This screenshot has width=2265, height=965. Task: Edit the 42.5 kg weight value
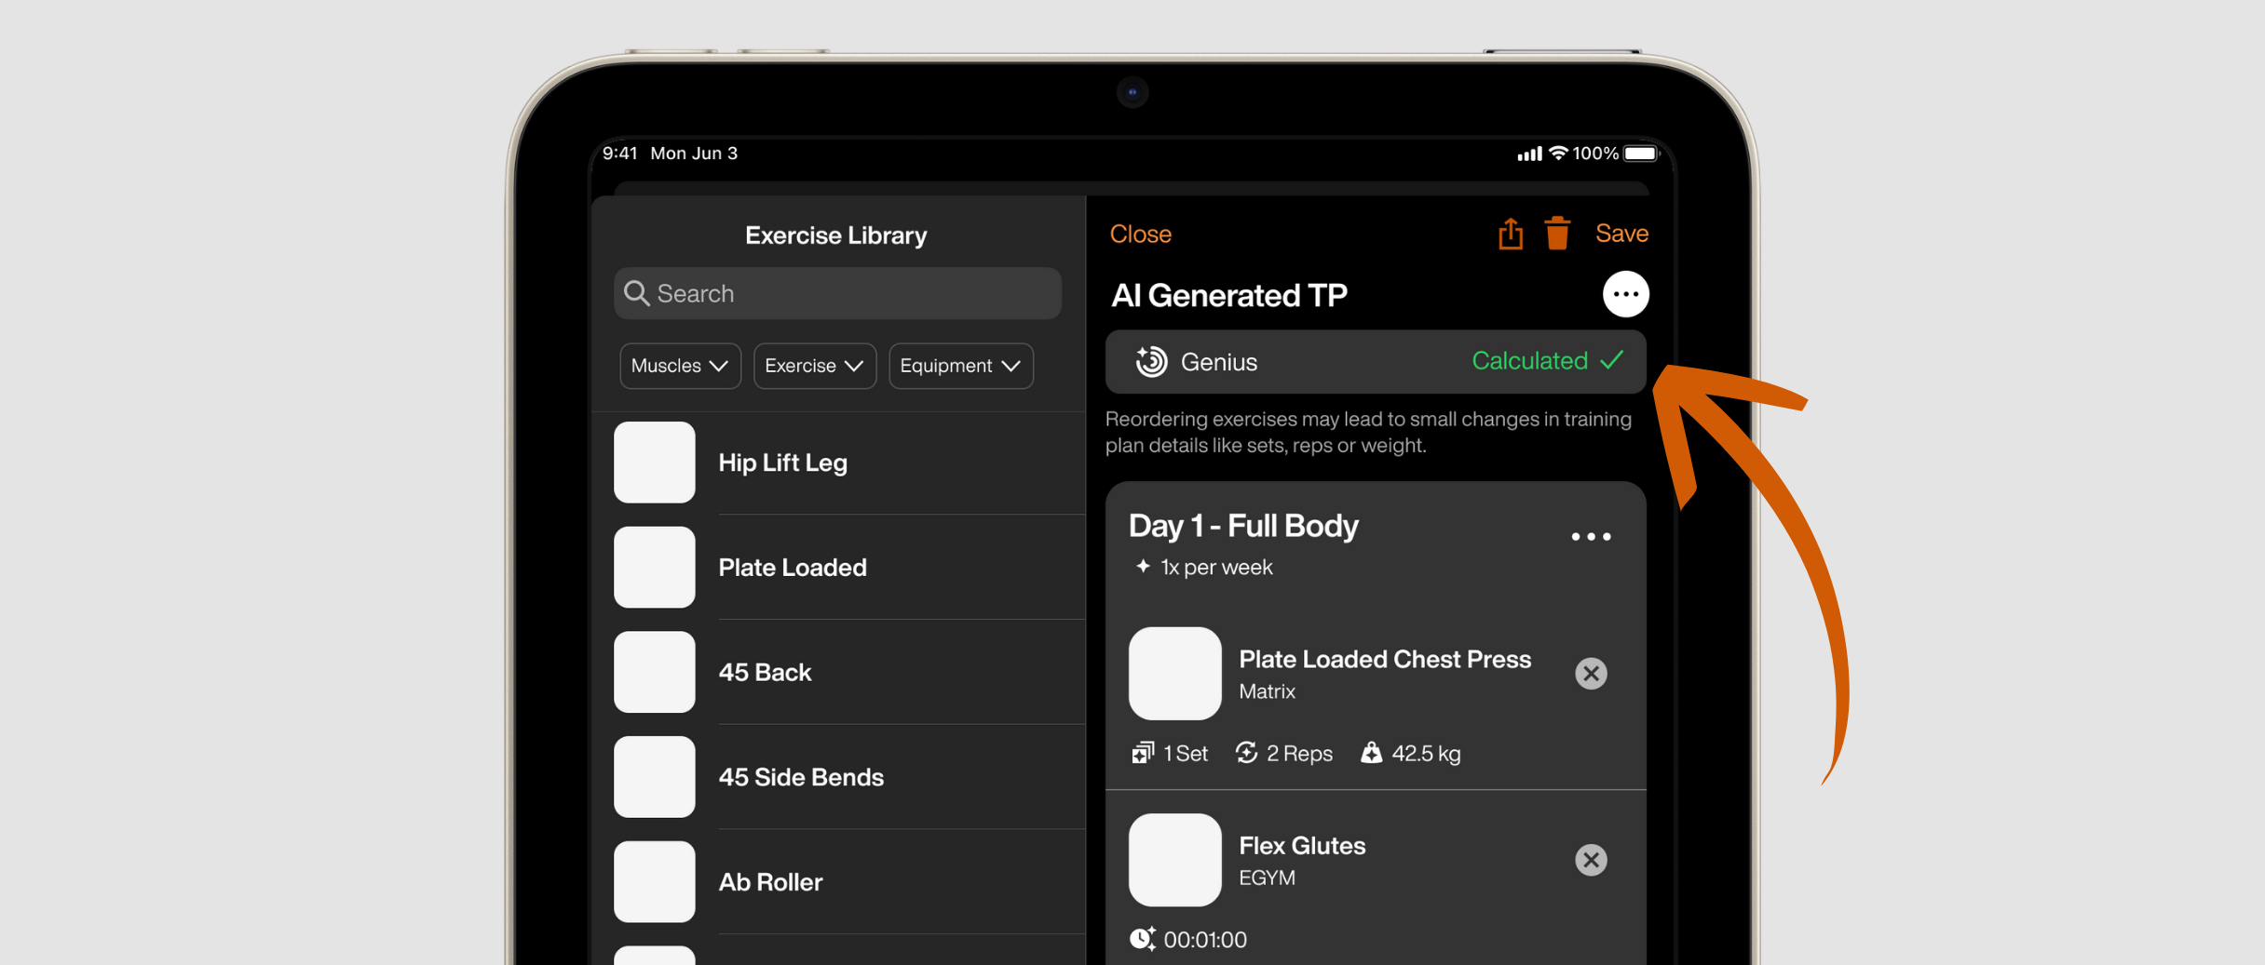coord(1424,753)
